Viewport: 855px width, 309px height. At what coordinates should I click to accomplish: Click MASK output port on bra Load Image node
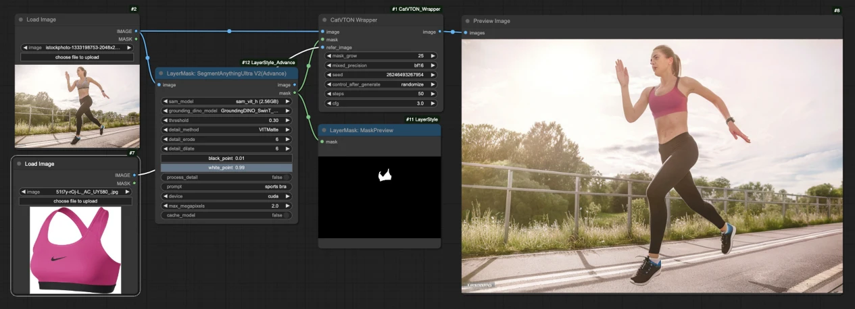[135, 184]
